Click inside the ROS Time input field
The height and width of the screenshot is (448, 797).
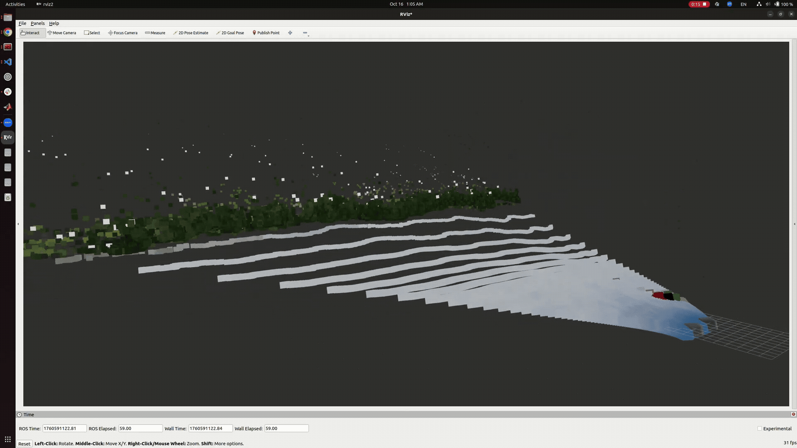pos(64,428)
